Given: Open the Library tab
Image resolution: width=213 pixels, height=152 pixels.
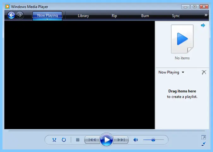Looking at the screenshot, I should [83, 16].
